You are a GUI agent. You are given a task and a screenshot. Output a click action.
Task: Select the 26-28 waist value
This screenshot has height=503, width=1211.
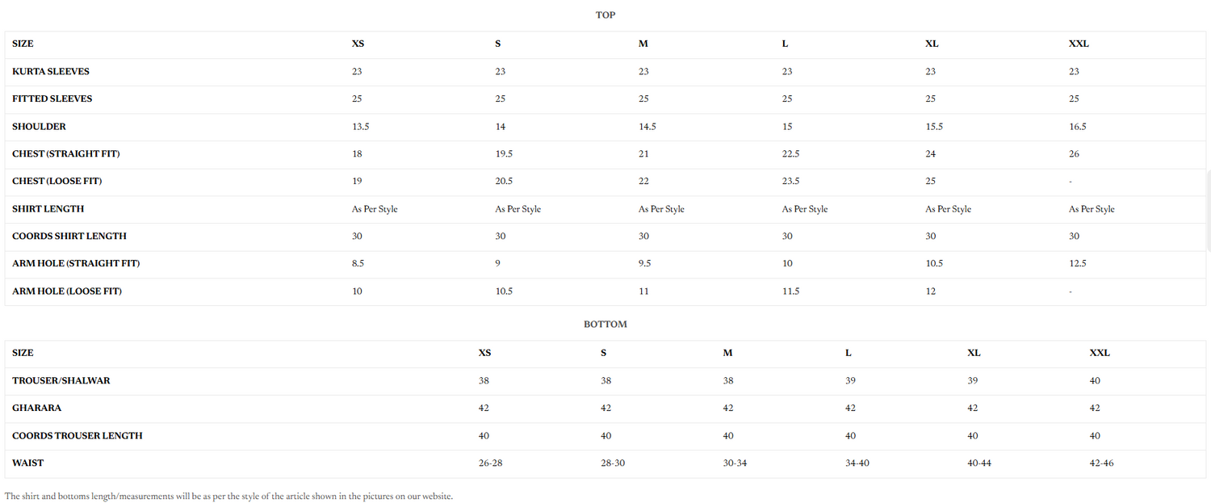point(490,463)
